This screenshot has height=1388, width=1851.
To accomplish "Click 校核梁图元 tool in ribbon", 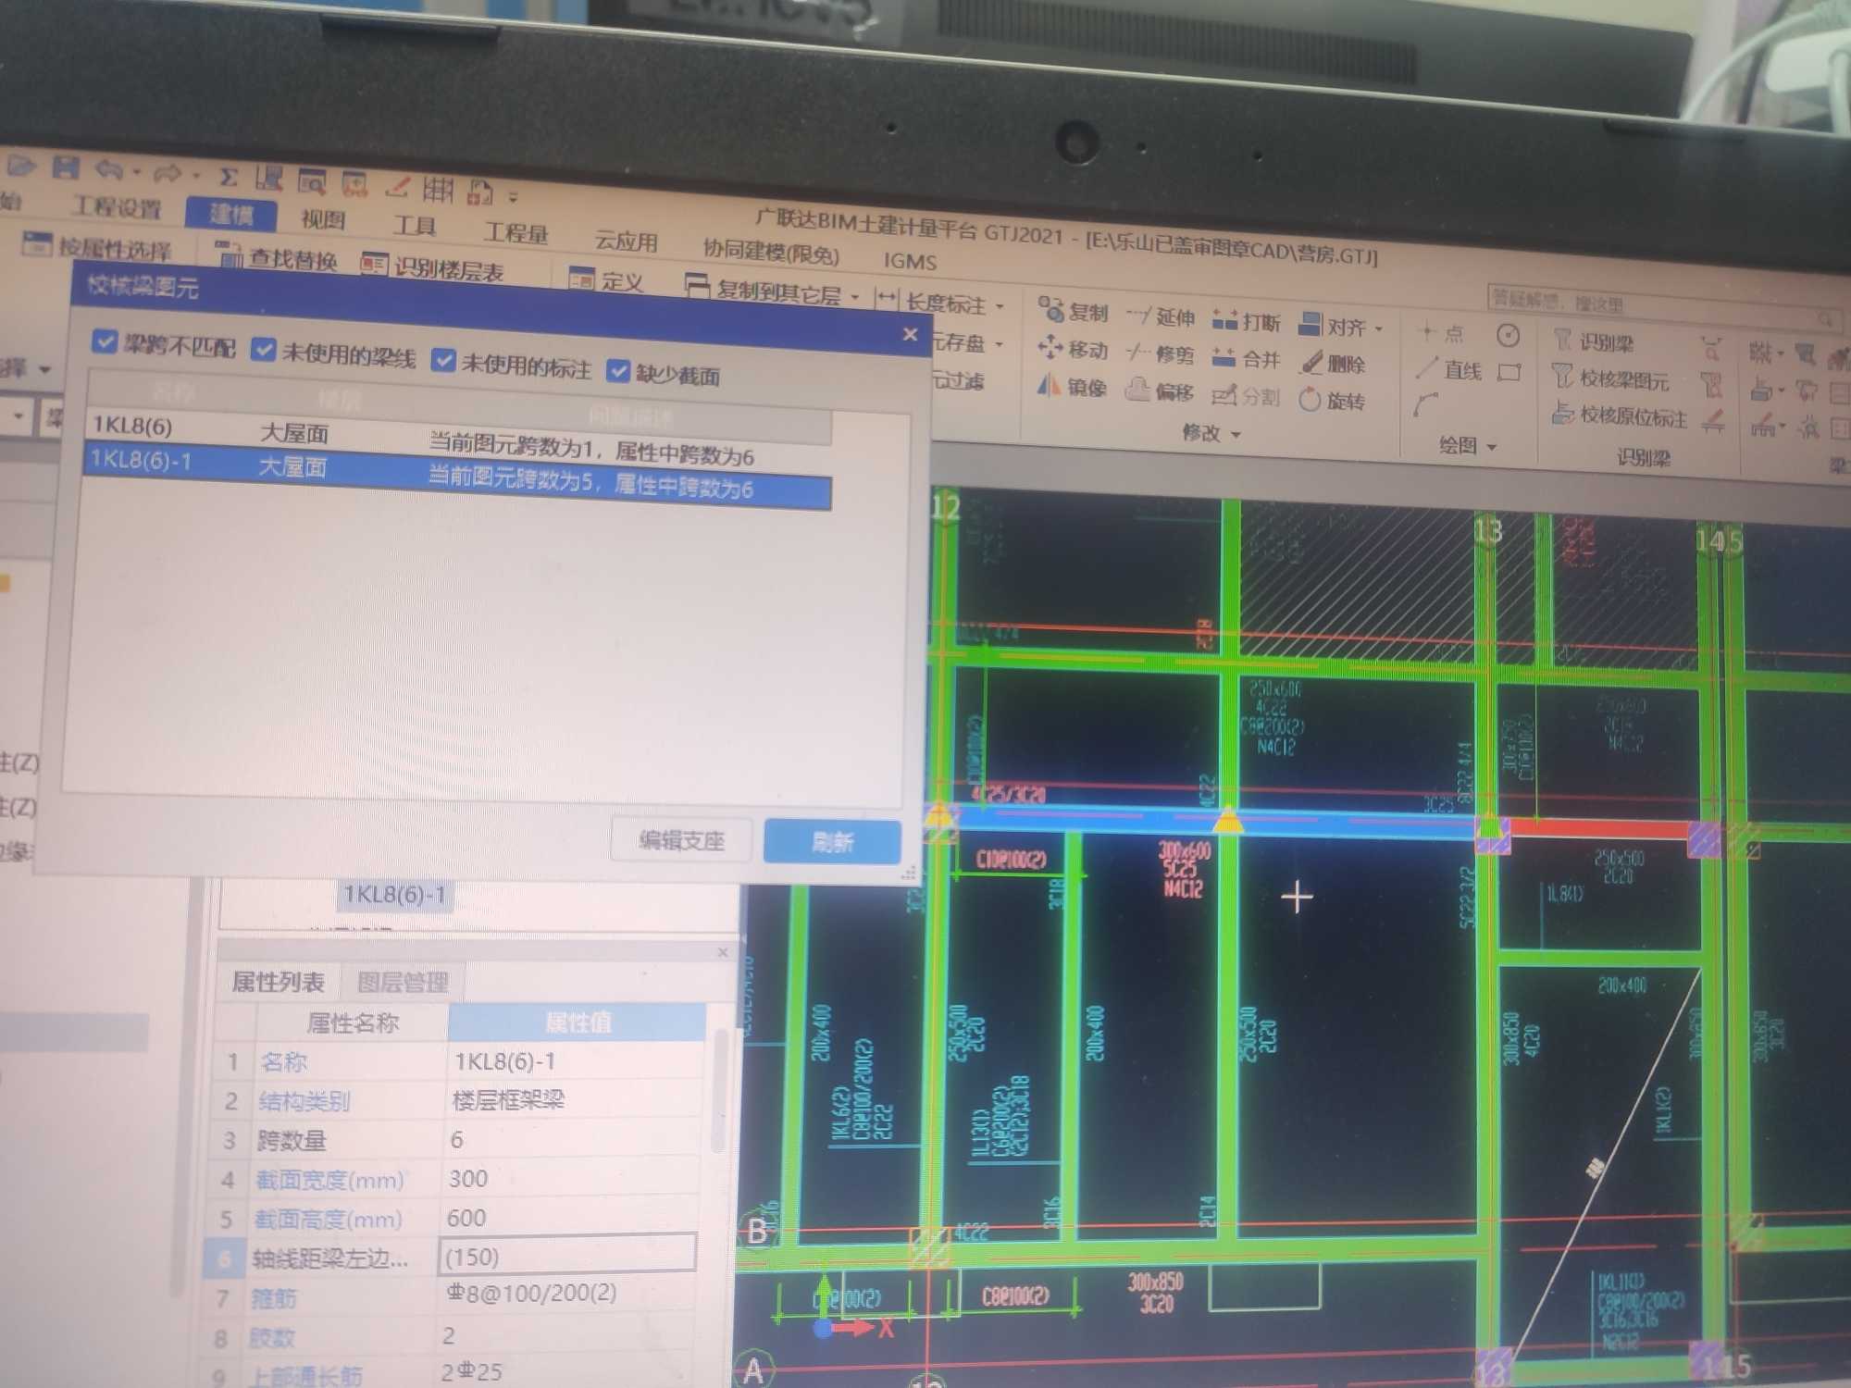I will point(1611,378).
